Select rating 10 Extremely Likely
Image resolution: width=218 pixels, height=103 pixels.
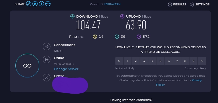pyautogui.click(x=202, y=61)
